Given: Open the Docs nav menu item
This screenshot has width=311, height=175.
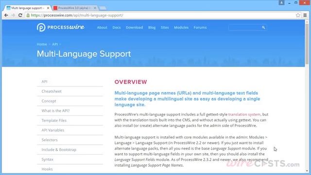Looking at the screenshot, I should click(117, 27).
